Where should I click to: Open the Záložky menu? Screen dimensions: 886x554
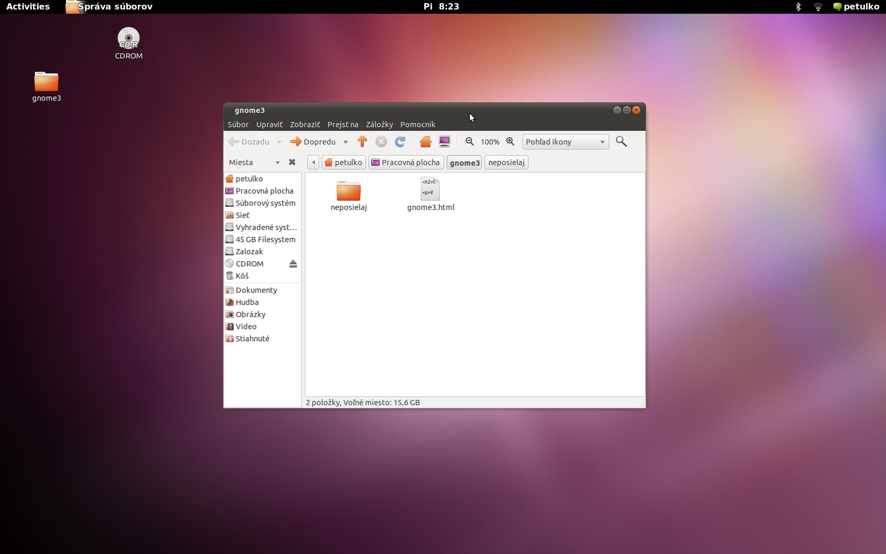tap(379, 125)
